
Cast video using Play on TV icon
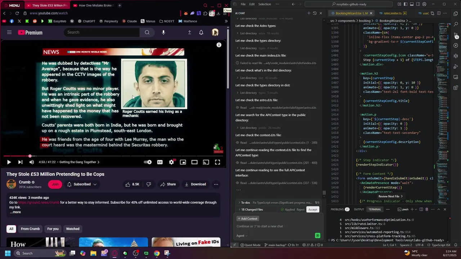coord(206,162)
